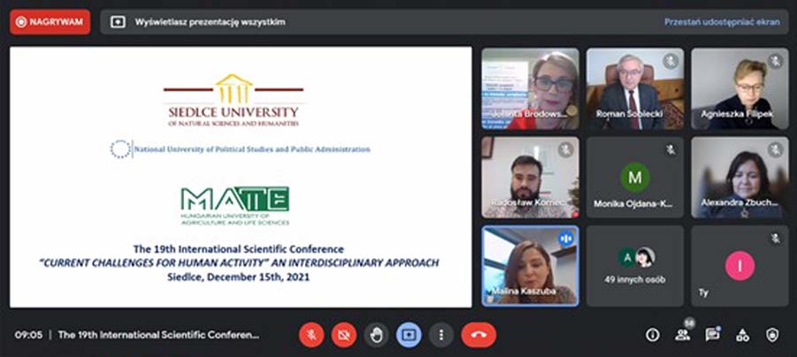Hang up with the red leave call button
This screenshot has width=797, height=357.
[x=479, y=335]
